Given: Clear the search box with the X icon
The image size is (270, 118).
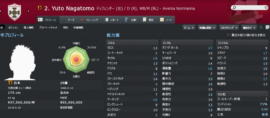Looking at the screenshot, I should [x=266, y=8].
